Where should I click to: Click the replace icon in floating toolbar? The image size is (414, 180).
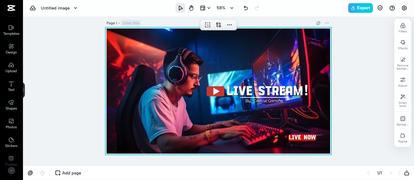219,25
